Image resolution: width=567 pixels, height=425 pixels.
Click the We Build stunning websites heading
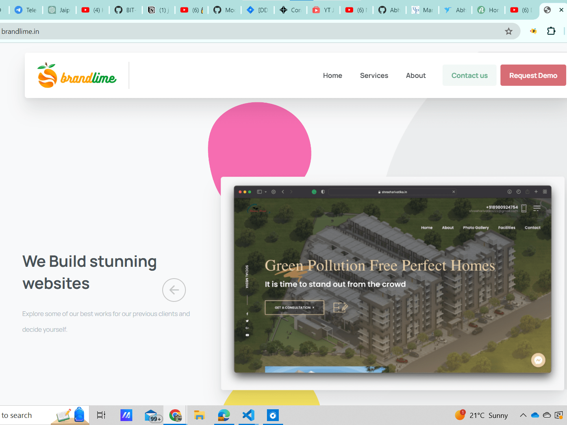click(89, 272)
